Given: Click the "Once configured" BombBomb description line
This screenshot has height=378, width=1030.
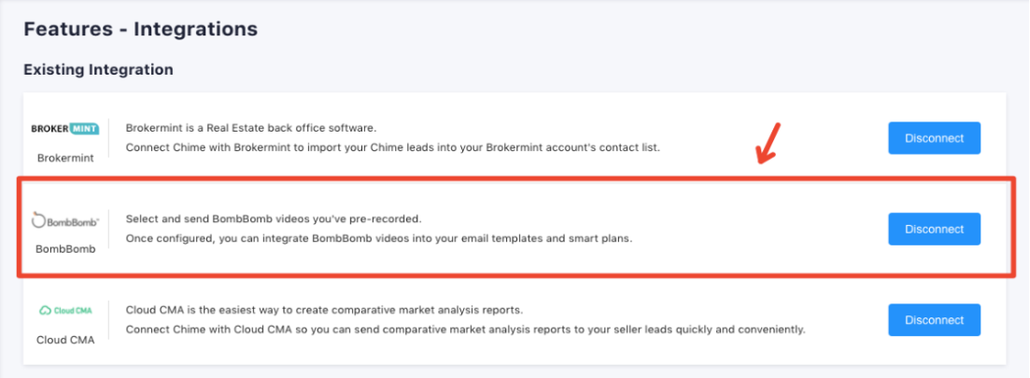Looking at the screenshot, I should 378,238.
